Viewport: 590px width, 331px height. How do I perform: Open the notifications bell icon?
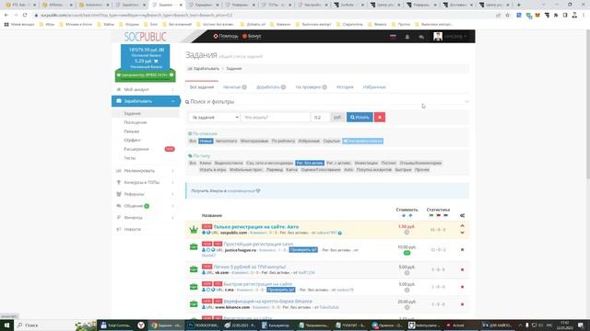(x=407, y=37)
